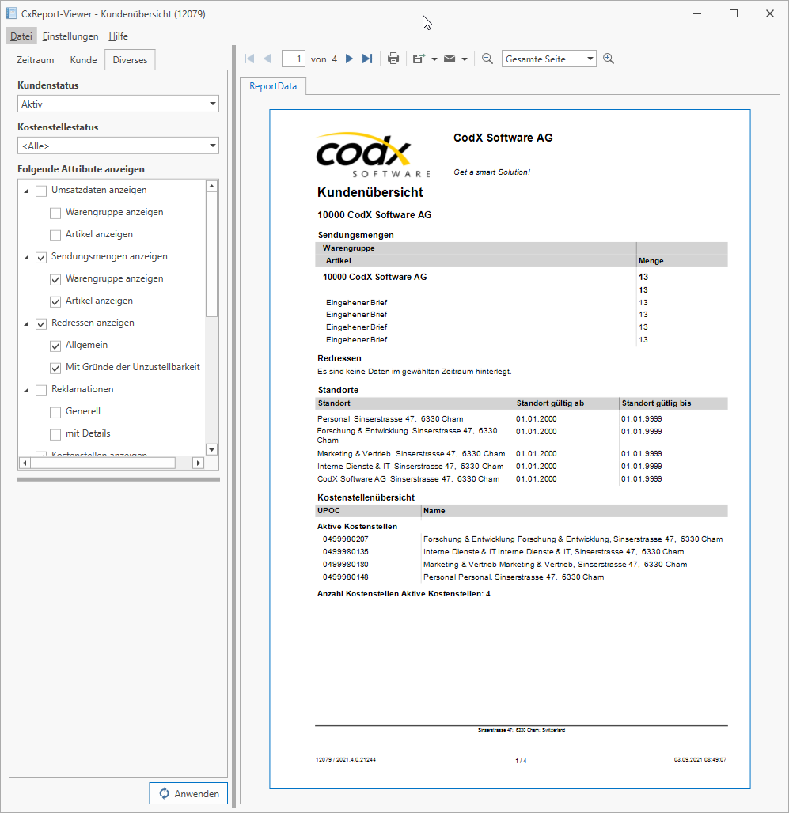Click inside the page number input field
This screenshot has height=813, width=789.
pos(293,58)
